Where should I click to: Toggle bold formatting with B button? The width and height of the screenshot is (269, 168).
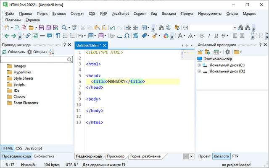click(202, 36)
